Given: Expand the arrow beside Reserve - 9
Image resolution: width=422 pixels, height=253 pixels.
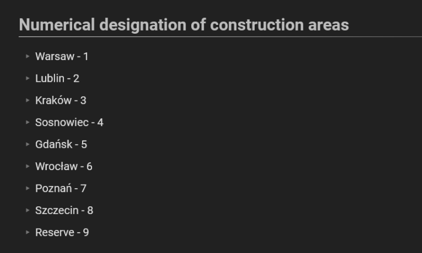Looking at the screenshot, I should pos(28,233).
